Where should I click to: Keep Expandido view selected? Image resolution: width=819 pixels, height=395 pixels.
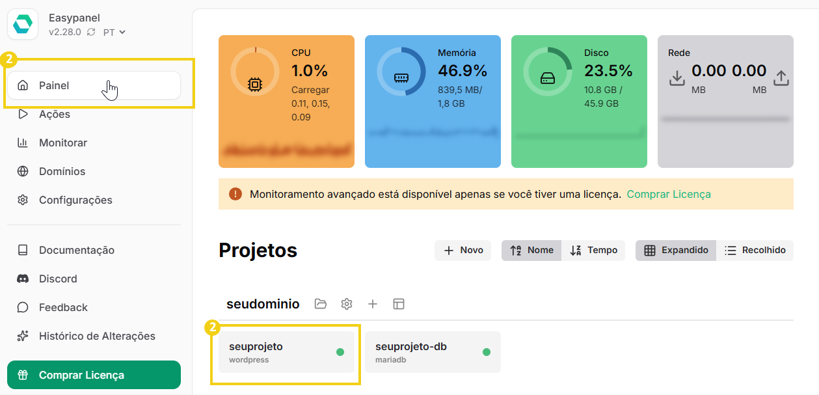tap(675, 250)
